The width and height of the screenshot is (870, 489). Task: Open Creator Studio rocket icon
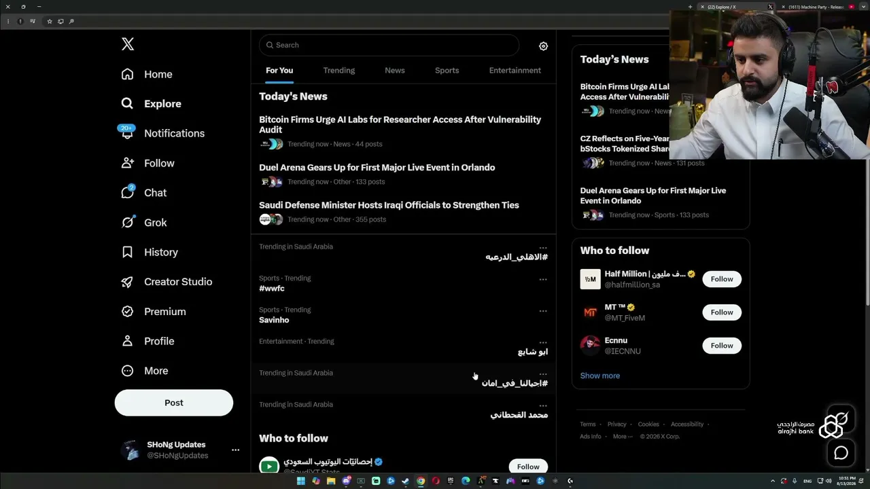click(x=127, y=282)
